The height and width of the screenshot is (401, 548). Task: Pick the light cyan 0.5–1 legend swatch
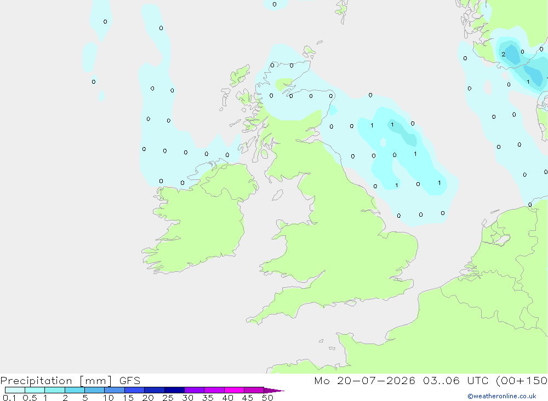click(x=35, y=390)
